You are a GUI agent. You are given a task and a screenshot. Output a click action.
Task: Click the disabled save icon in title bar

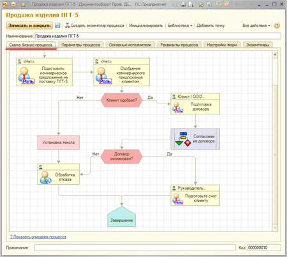tap(175, 4)
